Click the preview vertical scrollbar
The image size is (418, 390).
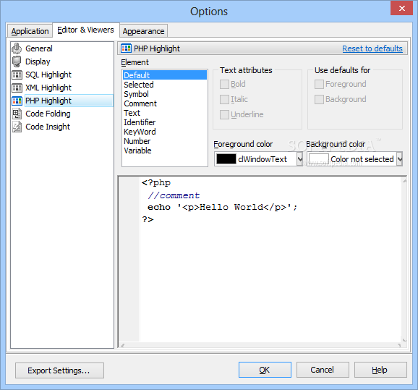404,260
